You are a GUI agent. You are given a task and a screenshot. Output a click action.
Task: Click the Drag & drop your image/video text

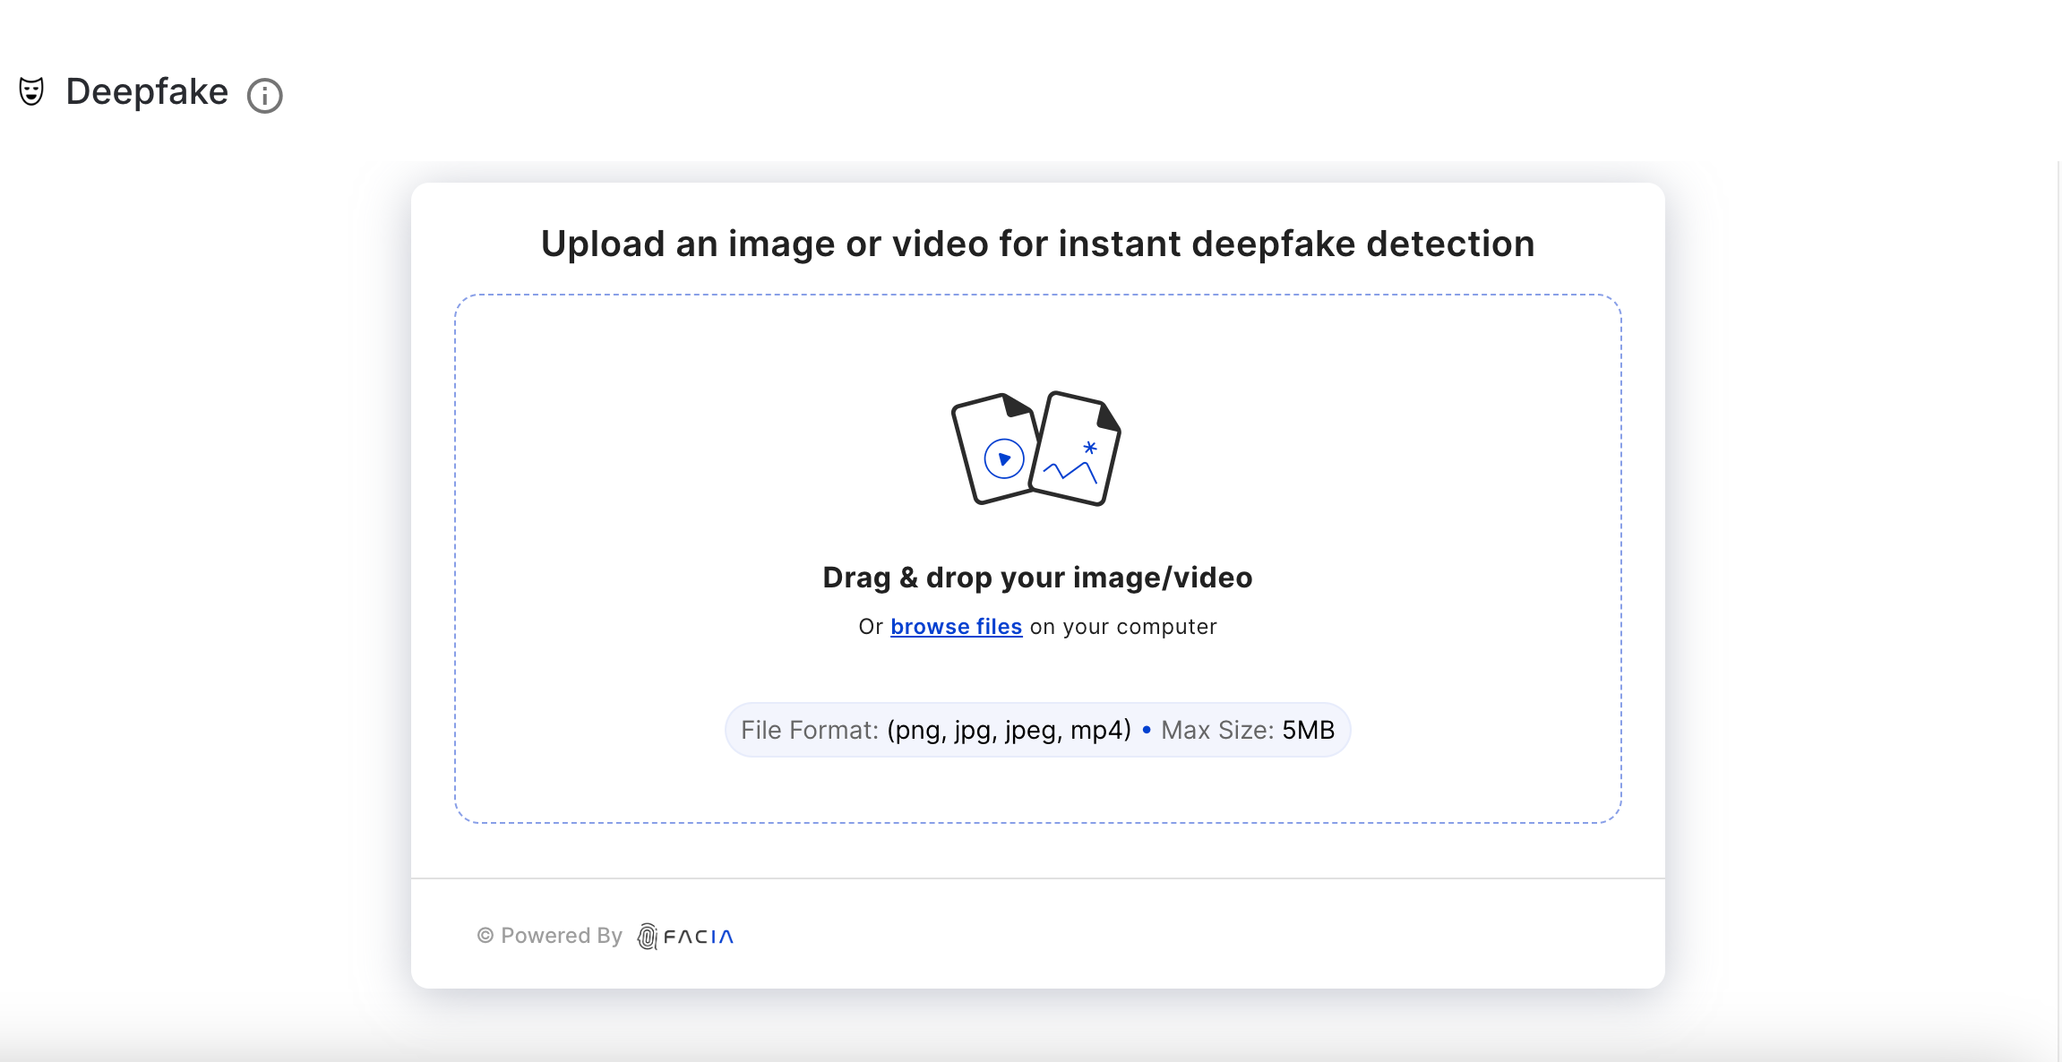(x=1037, y=578)
